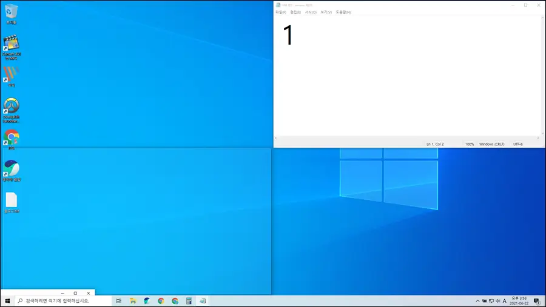Viewport: 546px width, 307px height.
Task: Click the Notepad taskbar icon
Action: click(x=203, y=301)
